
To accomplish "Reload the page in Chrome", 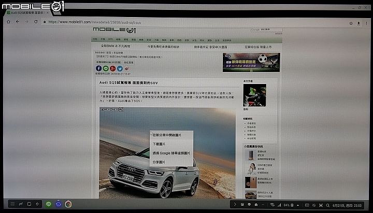I will click(x=36, y=22).
